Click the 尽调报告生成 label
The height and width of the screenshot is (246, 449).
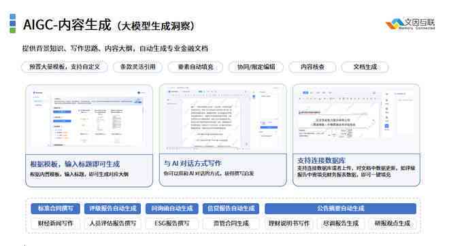[x=340, y=224]
